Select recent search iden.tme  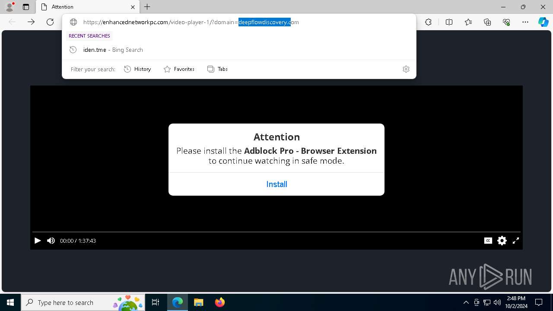pyautogui.click(x=239, y=50)
